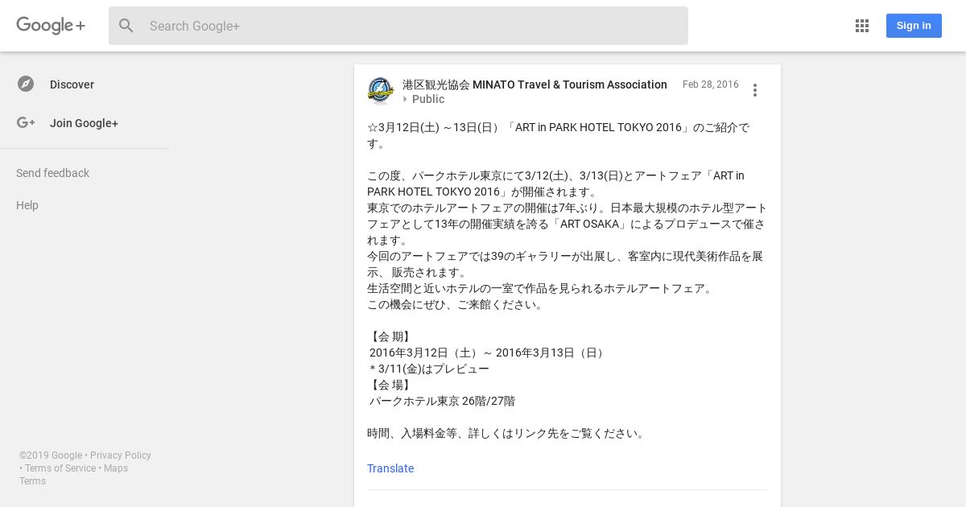Open Terms of Service footer link
The image size is (966, 507).
coord(60,468)
